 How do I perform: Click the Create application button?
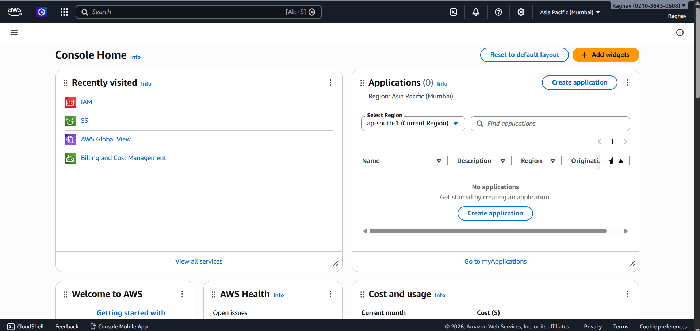coord(579,82)
